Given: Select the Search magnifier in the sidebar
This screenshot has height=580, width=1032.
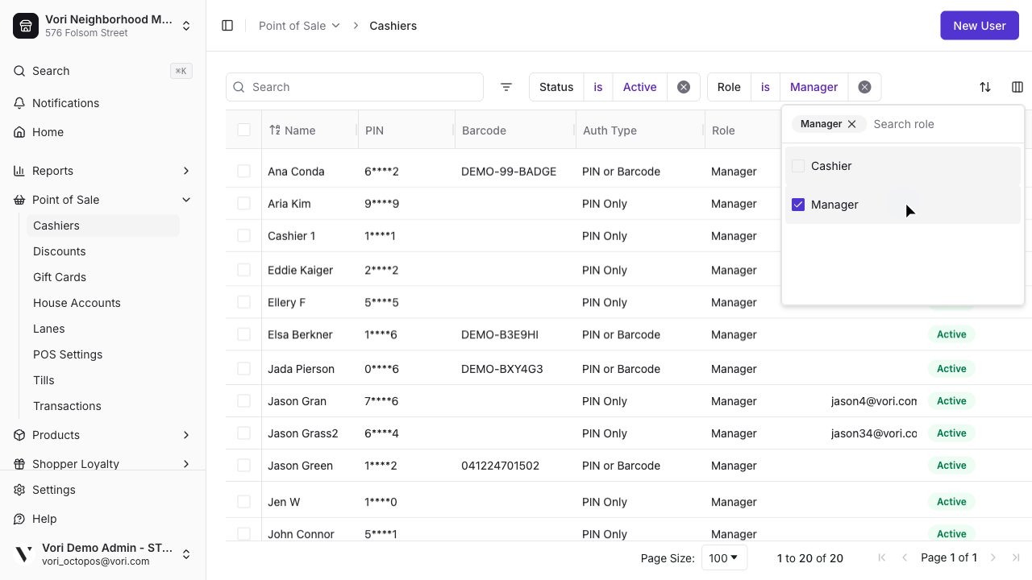Looking at the screenshot, I should pos(19,71).
